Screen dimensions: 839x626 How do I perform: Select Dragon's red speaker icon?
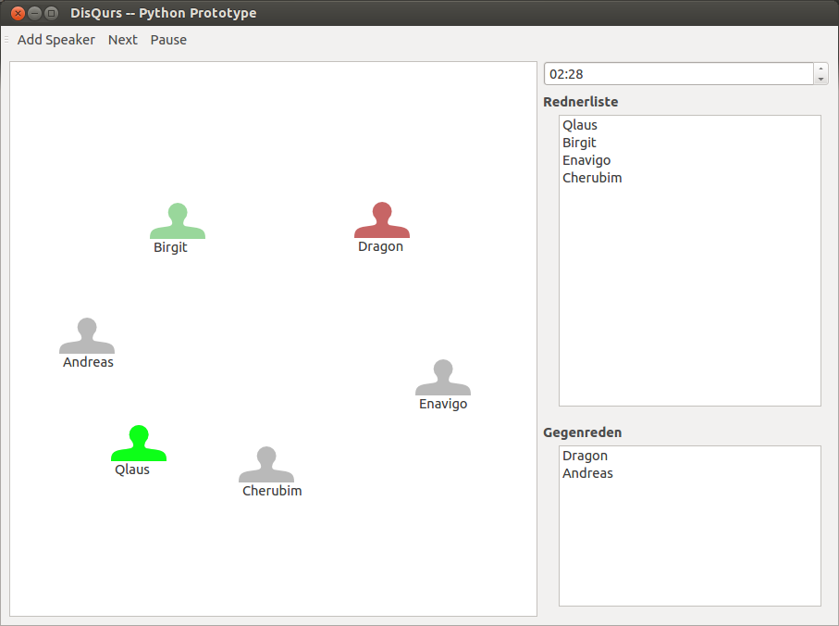coord(382,221)
